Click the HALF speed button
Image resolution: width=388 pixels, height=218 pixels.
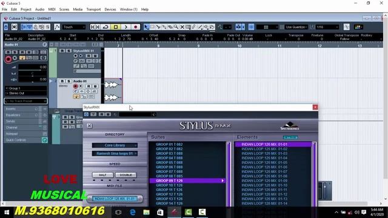pos(102,175)
